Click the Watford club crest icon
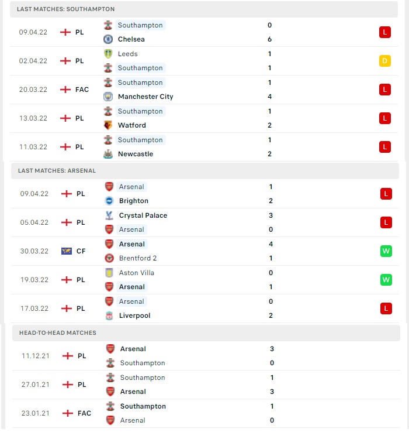 (x=108, y=125)
